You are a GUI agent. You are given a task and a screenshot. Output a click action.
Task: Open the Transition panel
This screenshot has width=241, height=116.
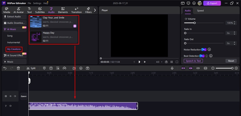click(77, 10)
